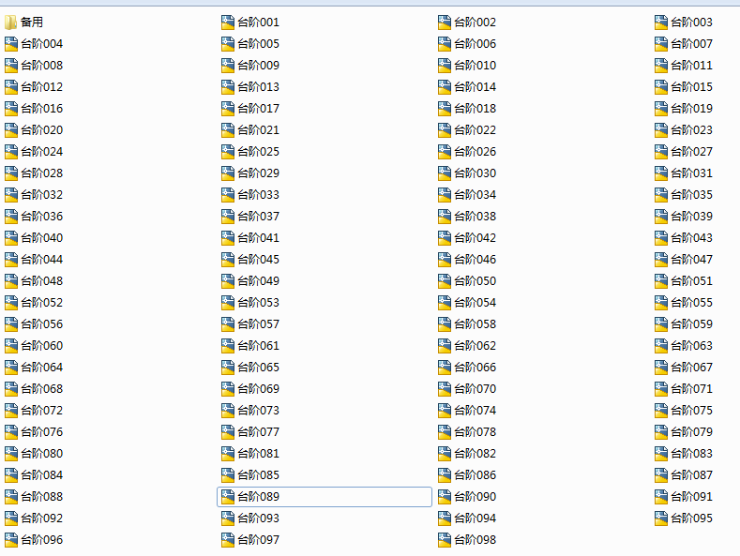740x556 pixels.
Task: Click the focused file 台阶089
Action: pos(325,497)
